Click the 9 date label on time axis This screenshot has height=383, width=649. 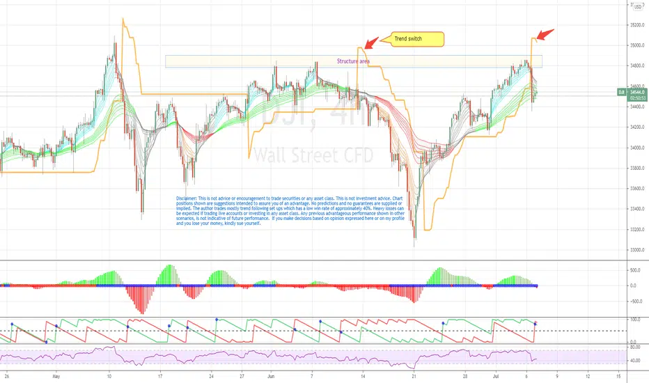click(x=557, y=376)
